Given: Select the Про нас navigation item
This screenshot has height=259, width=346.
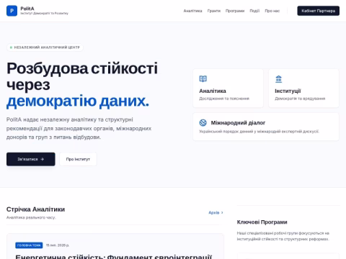Looking at the screenshot, I should [272, 11].
